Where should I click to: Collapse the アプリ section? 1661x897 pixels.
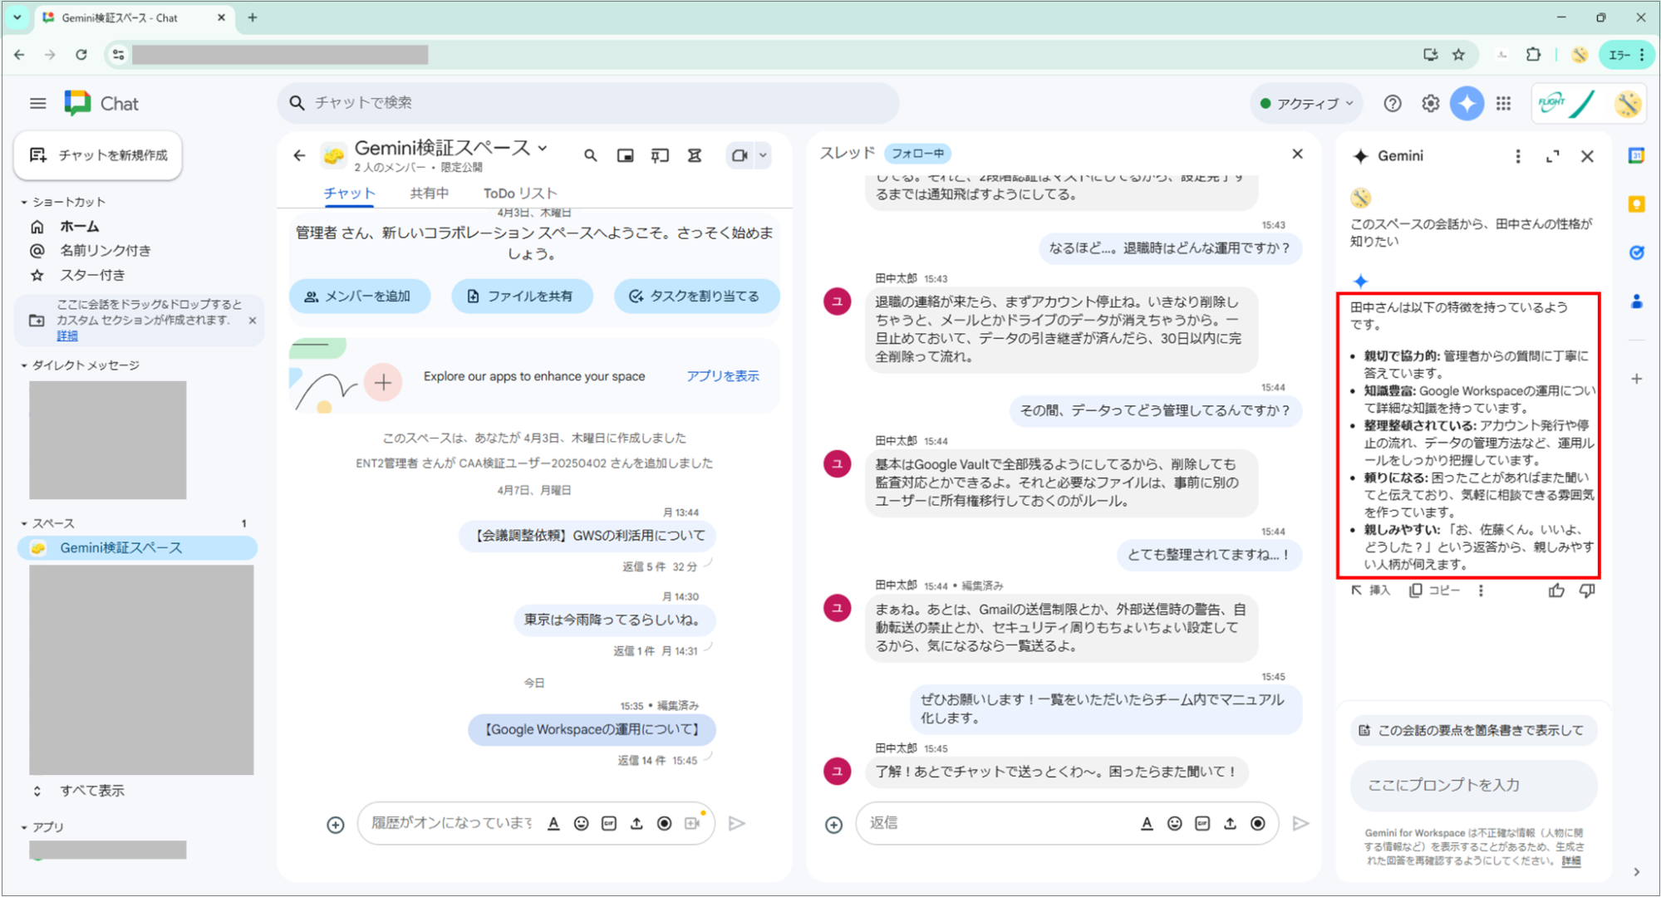click(24, 827)
